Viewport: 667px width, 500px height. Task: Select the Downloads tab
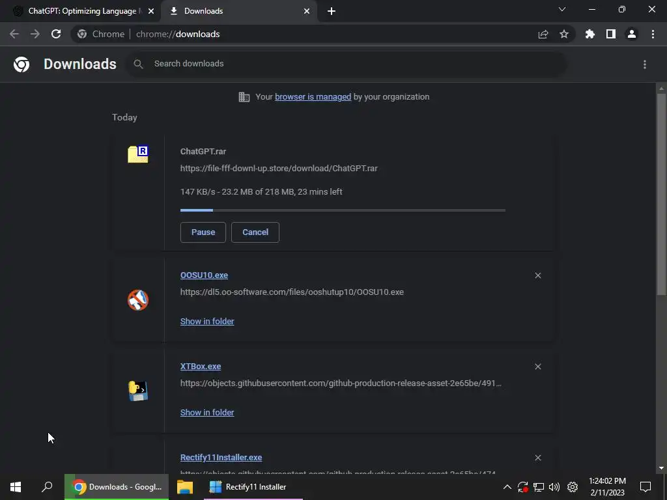pyautogui.click(x=239, y=11)
